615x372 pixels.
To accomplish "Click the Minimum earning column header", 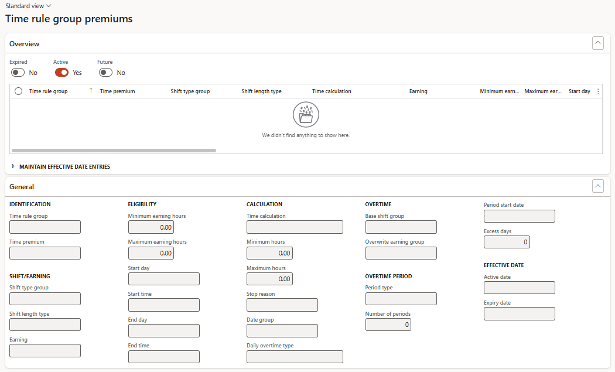I will (x=499, y=91).
